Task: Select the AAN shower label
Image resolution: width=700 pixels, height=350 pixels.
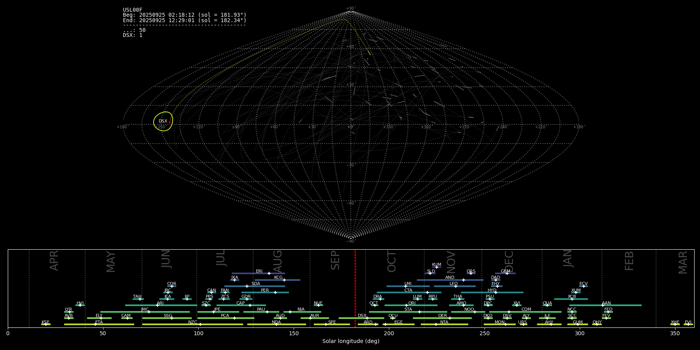Action: pyautogui.click(x=606, y=303)
